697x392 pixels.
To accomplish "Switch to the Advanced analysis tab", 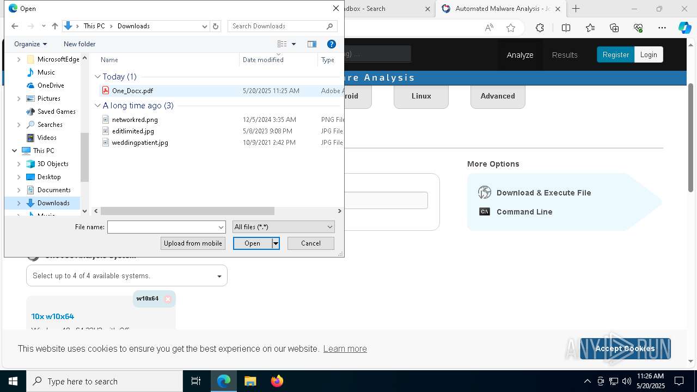I will click(x=498, y=96).
